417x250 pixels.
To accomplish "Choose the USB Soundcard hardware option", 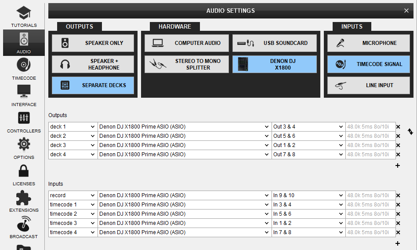I will [274, 43].
